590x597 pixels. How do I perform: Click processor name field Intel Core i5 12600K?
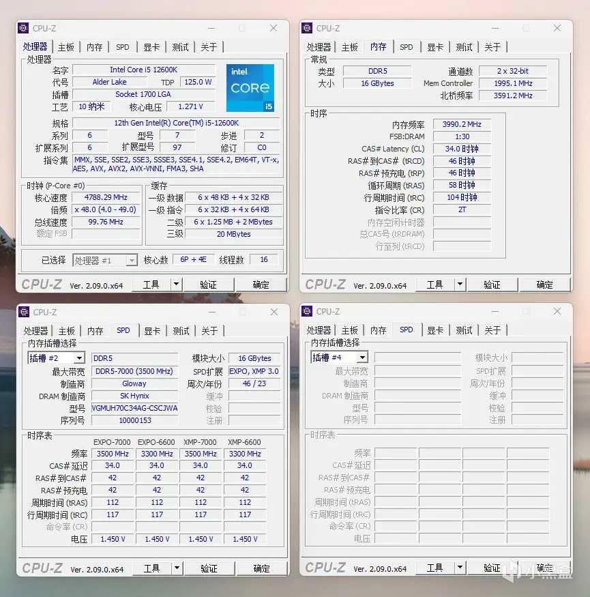(x=143, y=70)
